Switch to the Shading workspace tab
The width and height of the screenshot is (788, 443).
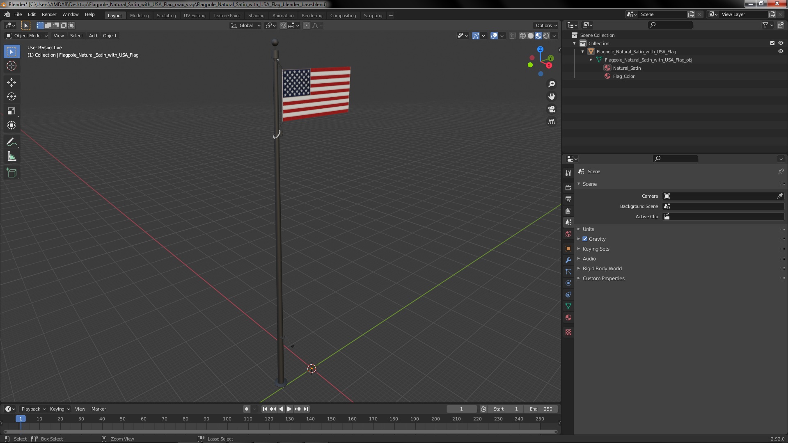click(x=256, y=16)
